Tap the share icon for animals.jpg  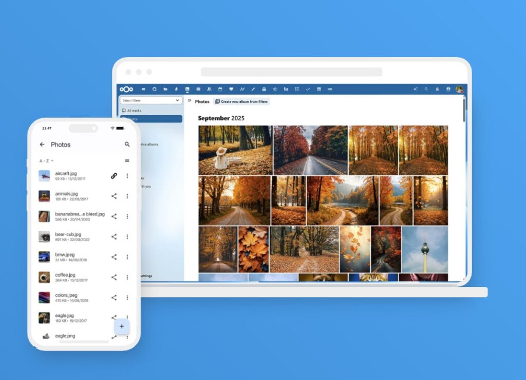114,196
